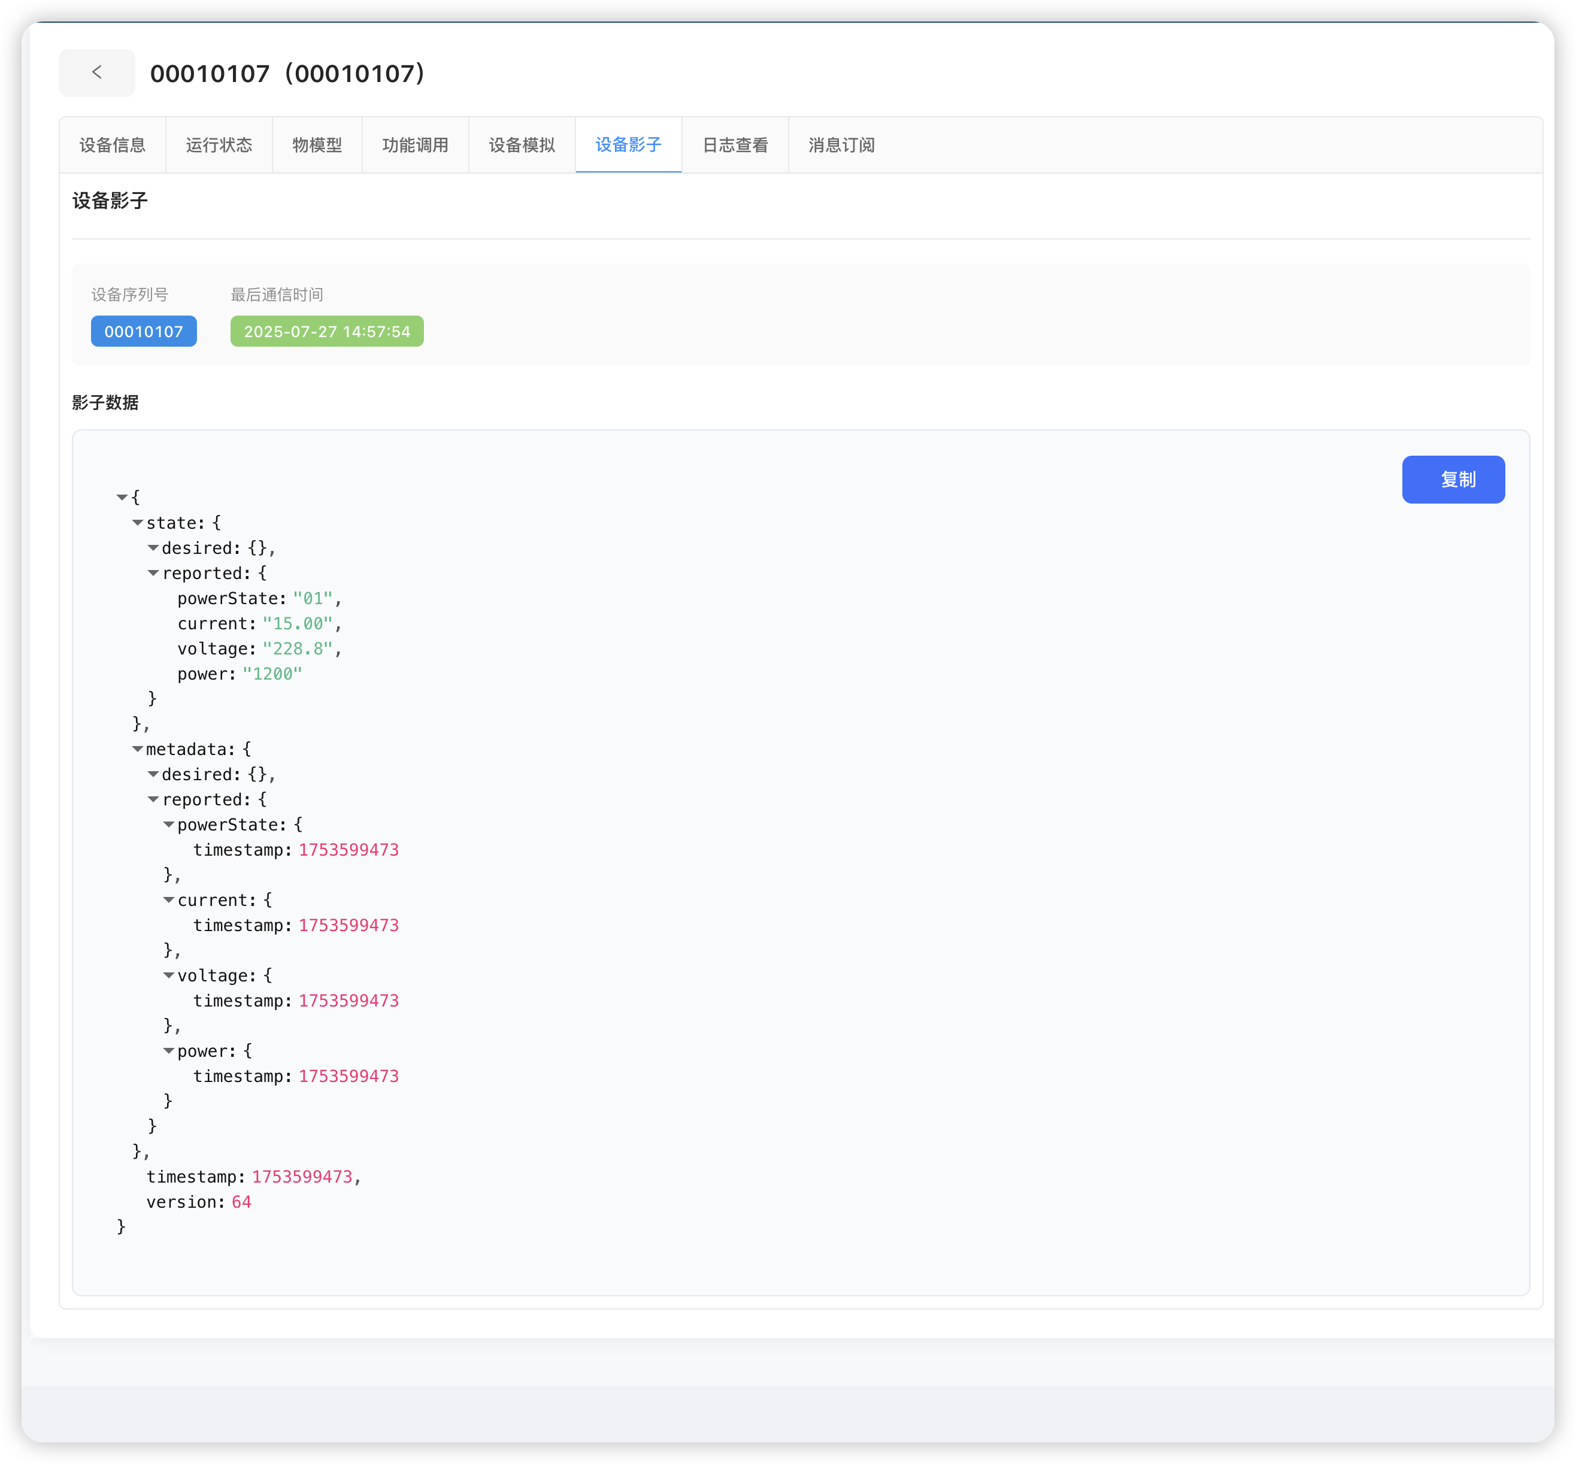Collapse the state node

click(137, 523)
